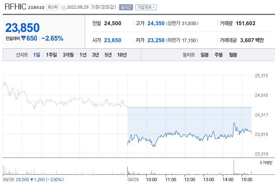Image resolution: width=275 pixels, height=187 pixels.
Task: Click the 거래량 value 151,602
Action: click(x=245, y=23)
